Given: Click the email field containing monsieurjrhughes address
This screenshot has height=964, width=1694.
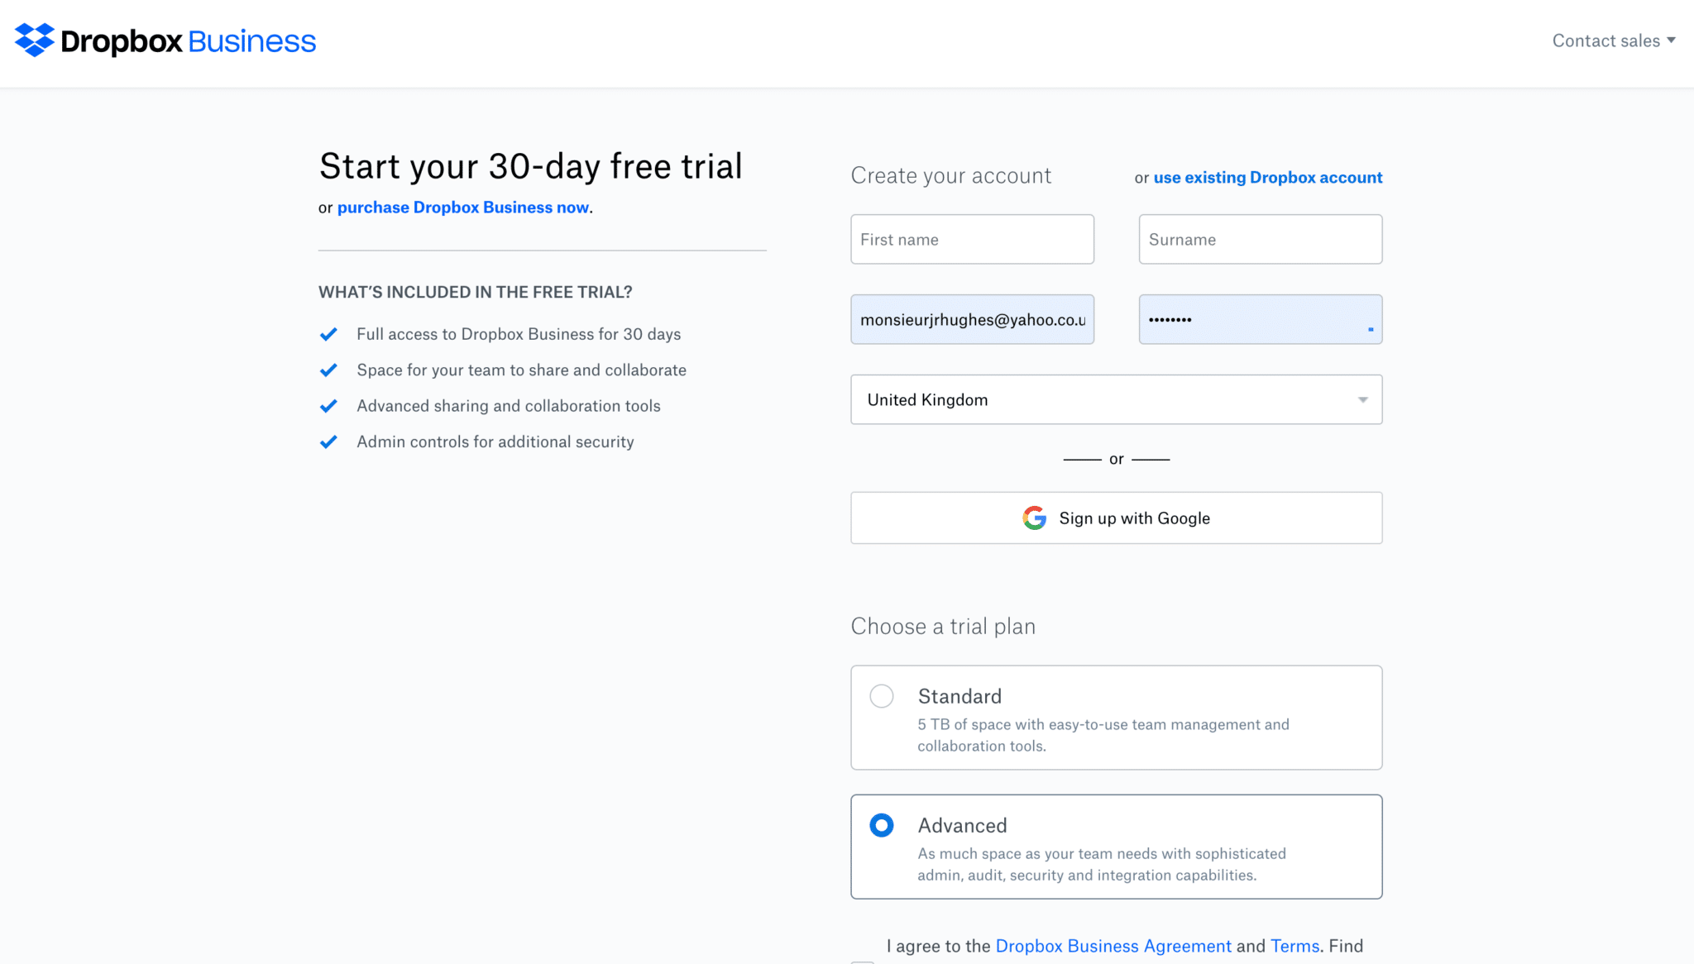Looking at the screenshot, I should coord(972,320).
